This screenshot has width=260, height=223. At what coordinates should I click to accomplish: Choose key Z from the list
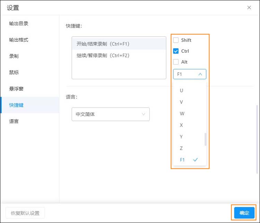pos(190,148)
